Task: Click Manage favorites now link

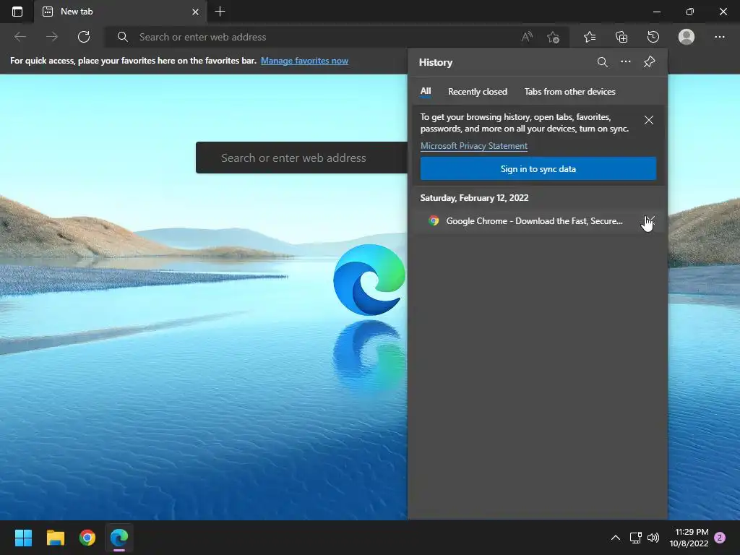Action: pos(304,61)
